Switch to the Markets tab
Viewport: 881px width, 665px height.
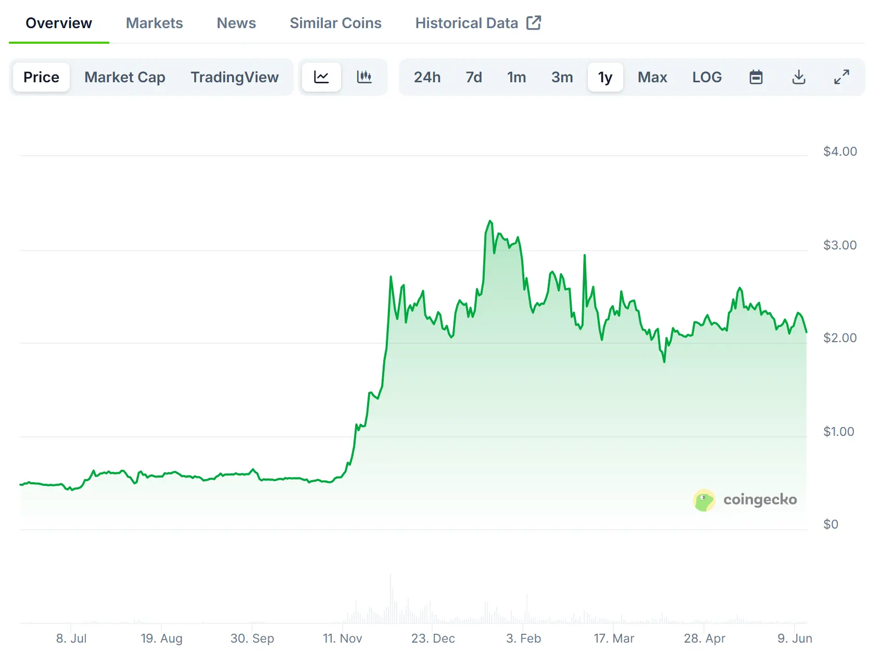point(154,22)
